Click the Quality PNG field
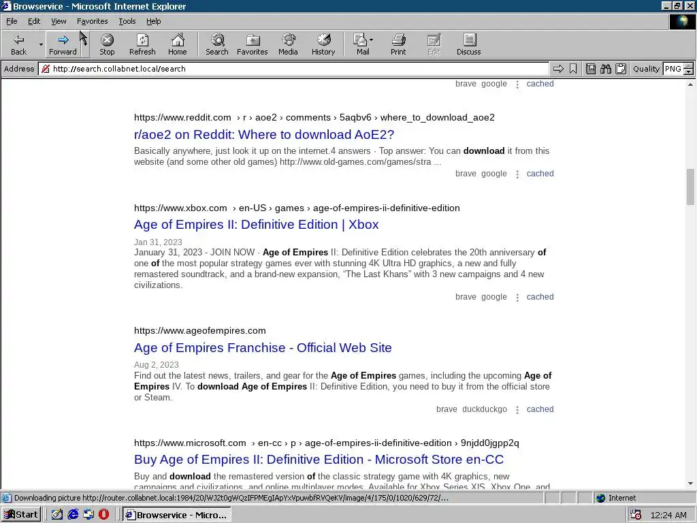 pos(672,69)
